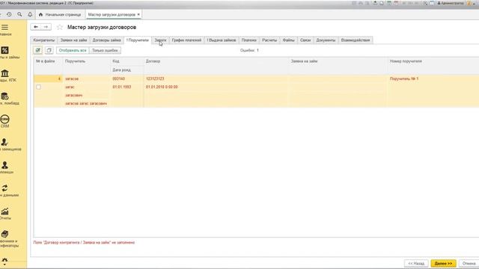This screenshot has width=479, height=269.
Task: Go forward using the right arrow button
Action: [46, 27]
